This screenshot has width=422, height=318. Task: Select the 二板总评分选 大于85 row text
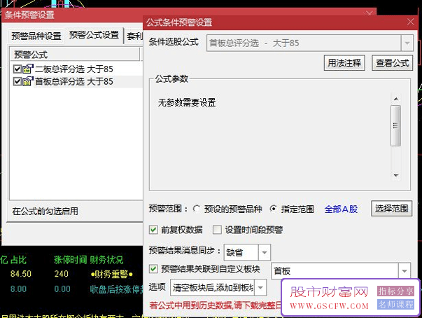[x=74, y=69]
